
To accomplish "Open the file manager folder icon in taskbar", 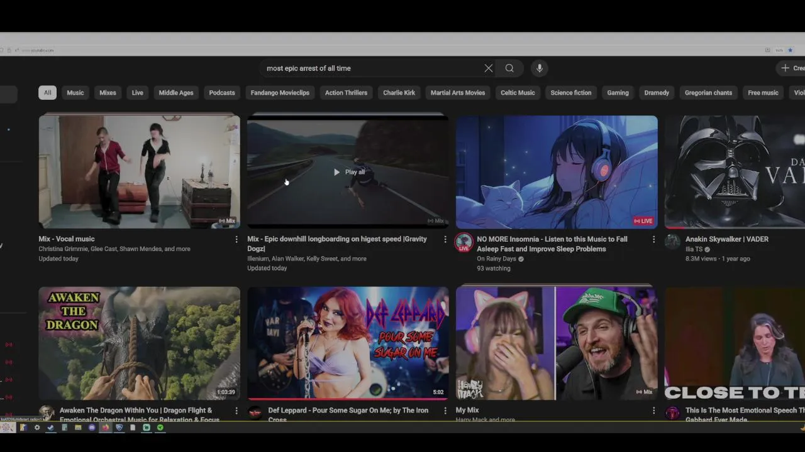I will point(78,428).
